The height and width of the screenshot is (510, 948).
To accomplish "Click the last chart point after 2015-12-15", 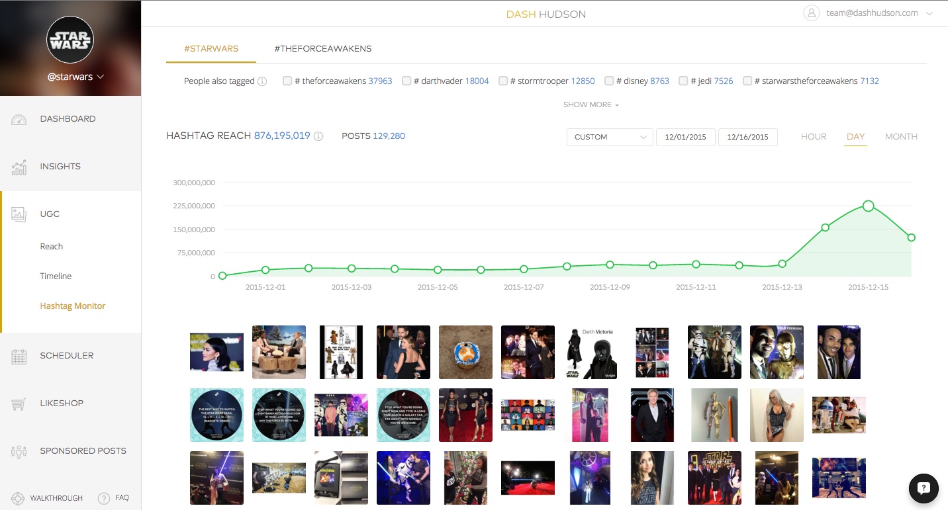I will (912, 237).
